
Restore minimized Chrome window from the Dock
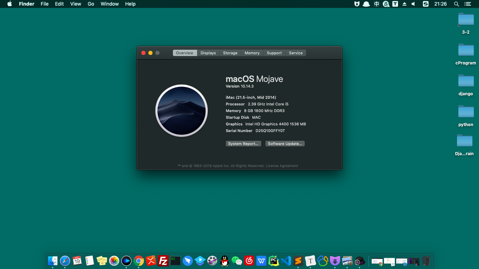(377, 261)
